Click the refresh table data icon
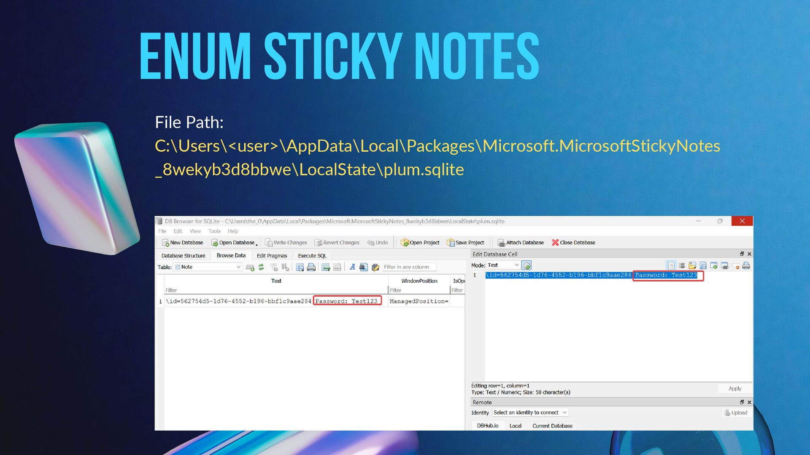810x455 pixels. [261, 267]
